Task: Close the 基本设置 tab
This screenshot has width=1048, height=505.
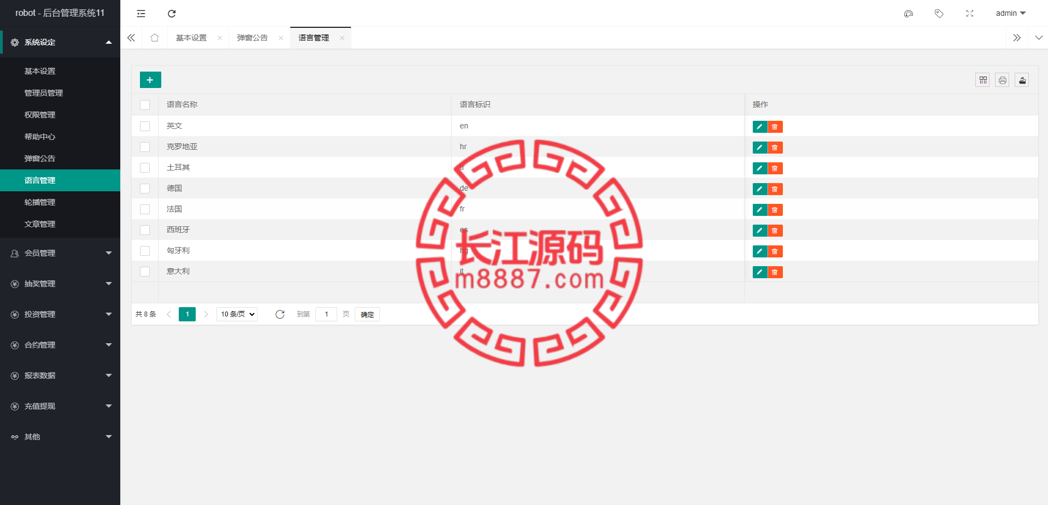Action: click(220, 38)
